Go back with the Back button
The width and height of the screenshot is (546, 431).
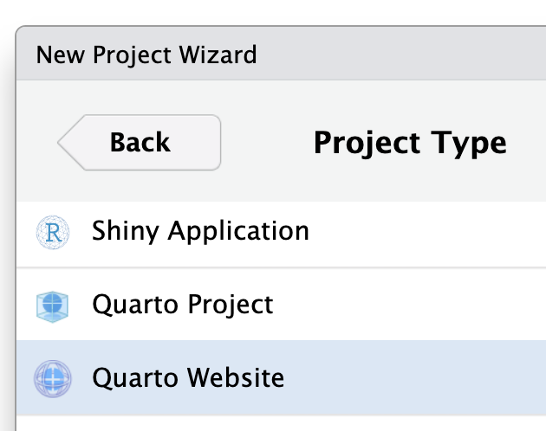140,142
